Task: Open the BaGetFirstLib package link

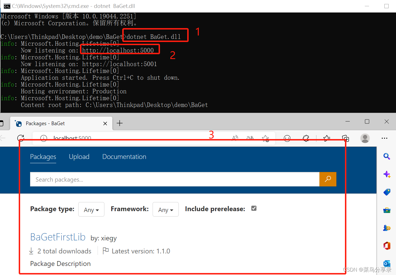Action: [58, 237]
